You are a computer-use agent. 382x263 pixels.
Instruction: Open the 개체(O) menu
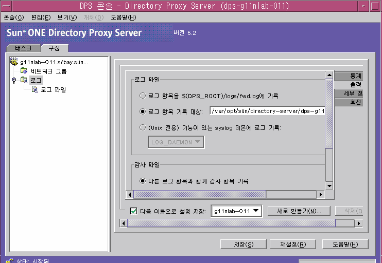point(94,17)
